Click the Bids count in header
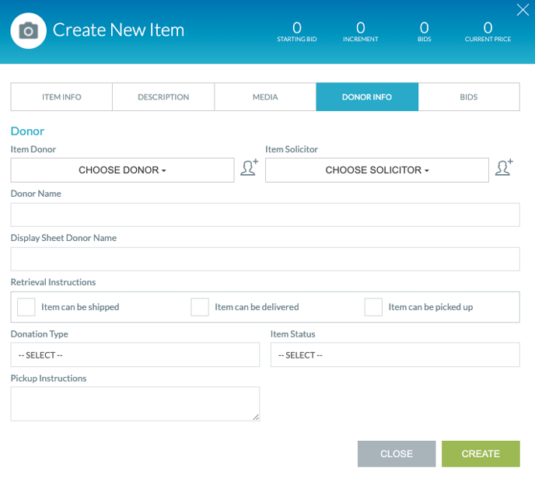 (424, 28)
